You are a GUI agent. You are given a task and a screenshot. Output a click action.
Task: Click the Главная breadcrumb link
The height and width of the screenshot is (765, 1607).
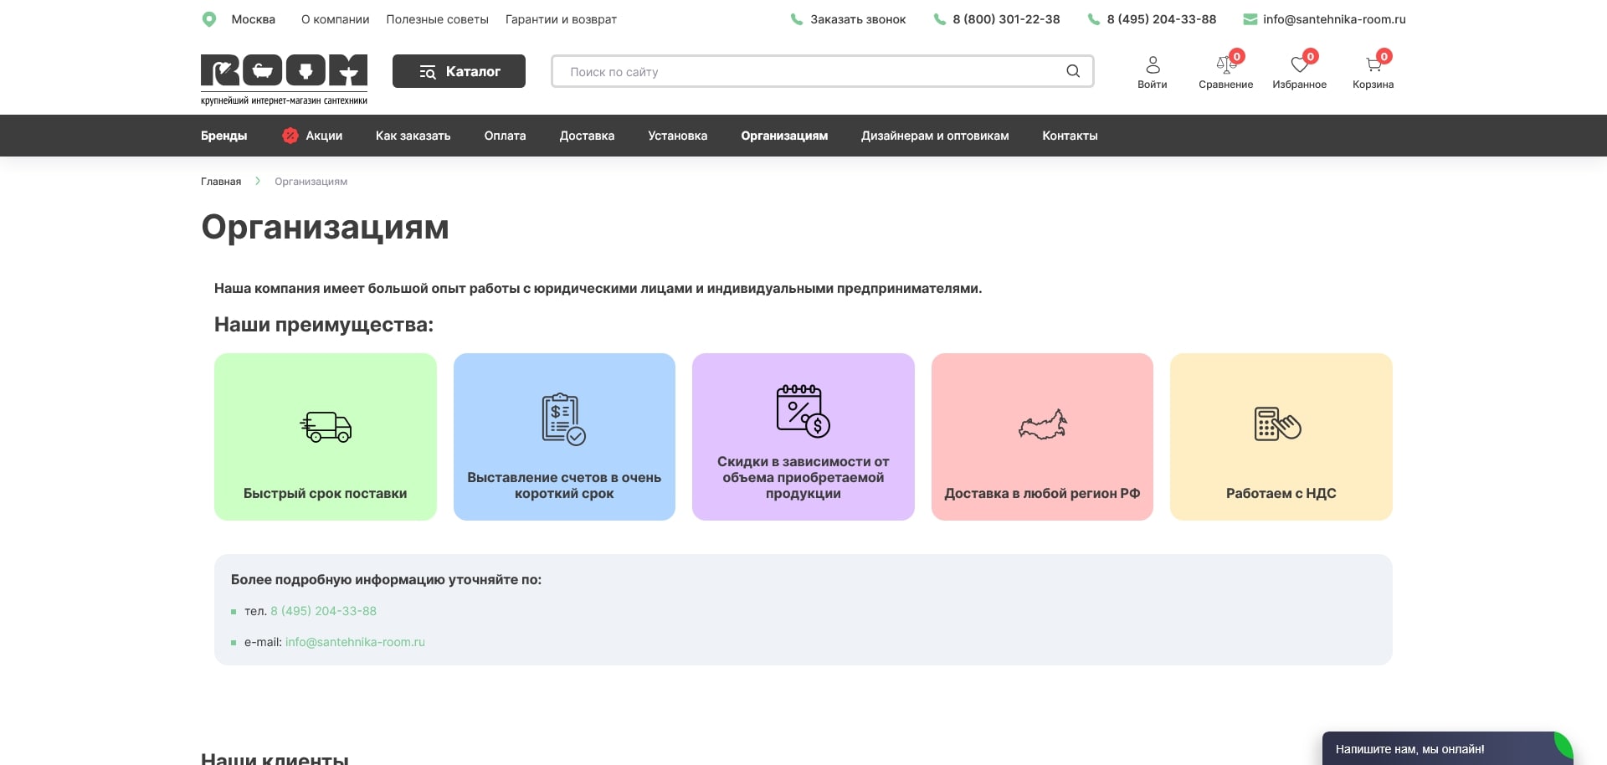tap(221, 182)
